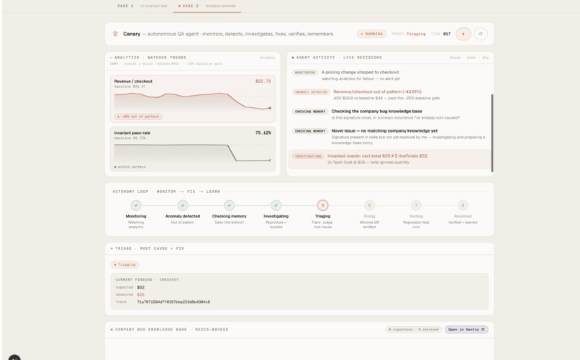Click the ANOMALY DETECTED activity tag
The width and height of the screenshot is (580, 360).
tap(311, 91)
